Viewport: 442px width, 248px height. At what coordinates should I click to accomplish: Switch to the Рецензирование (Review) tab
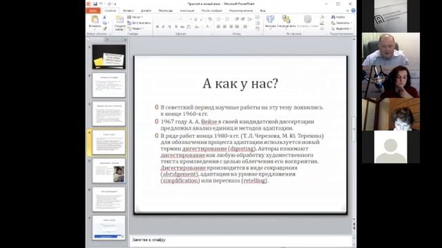point(241,10)
